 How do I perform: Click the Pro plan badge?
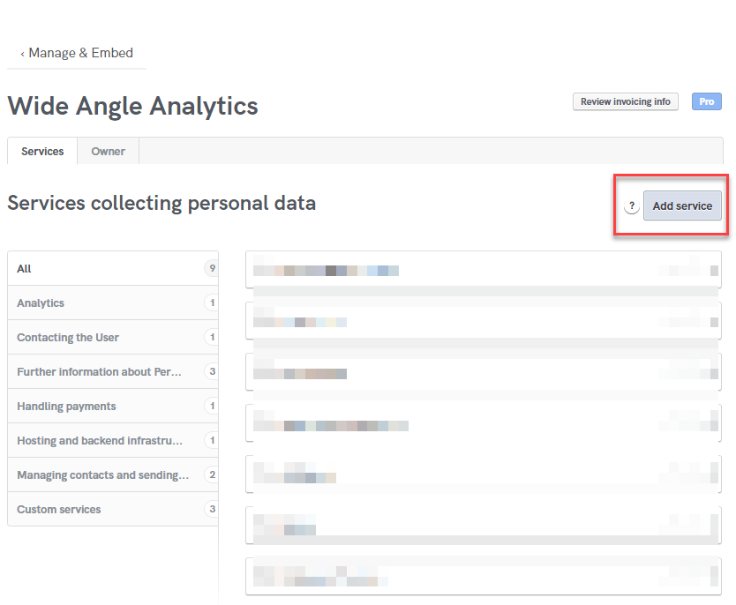coord(706,101)
